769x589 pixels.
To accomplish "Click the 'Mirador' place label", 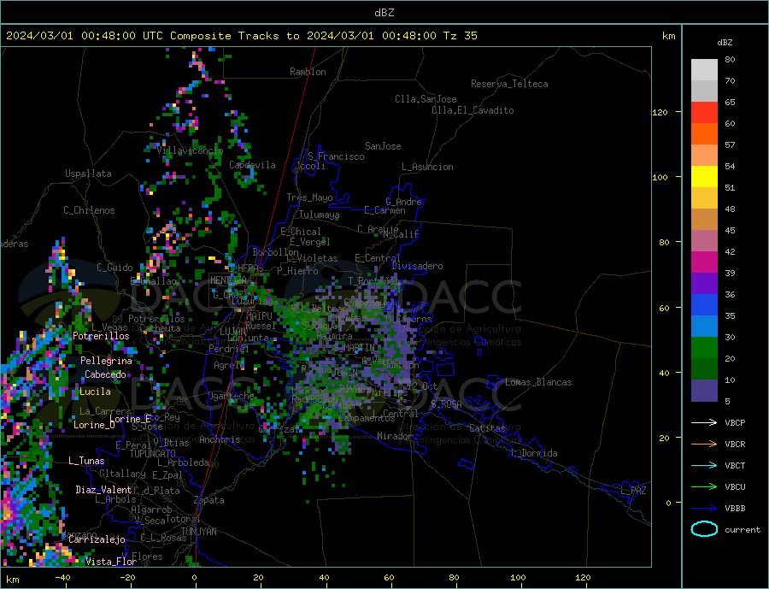I will coord(395,436).
